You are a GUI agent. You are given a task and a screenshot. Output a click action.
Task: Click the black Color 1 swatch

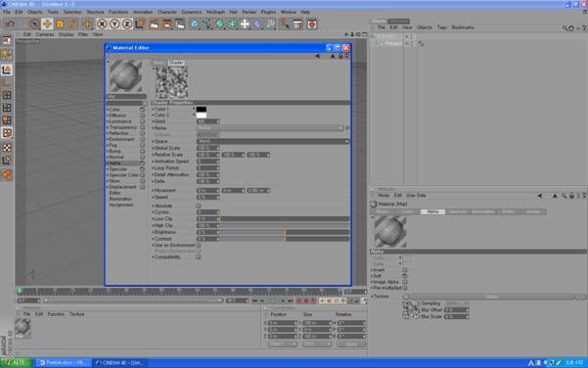click(202, 110)
